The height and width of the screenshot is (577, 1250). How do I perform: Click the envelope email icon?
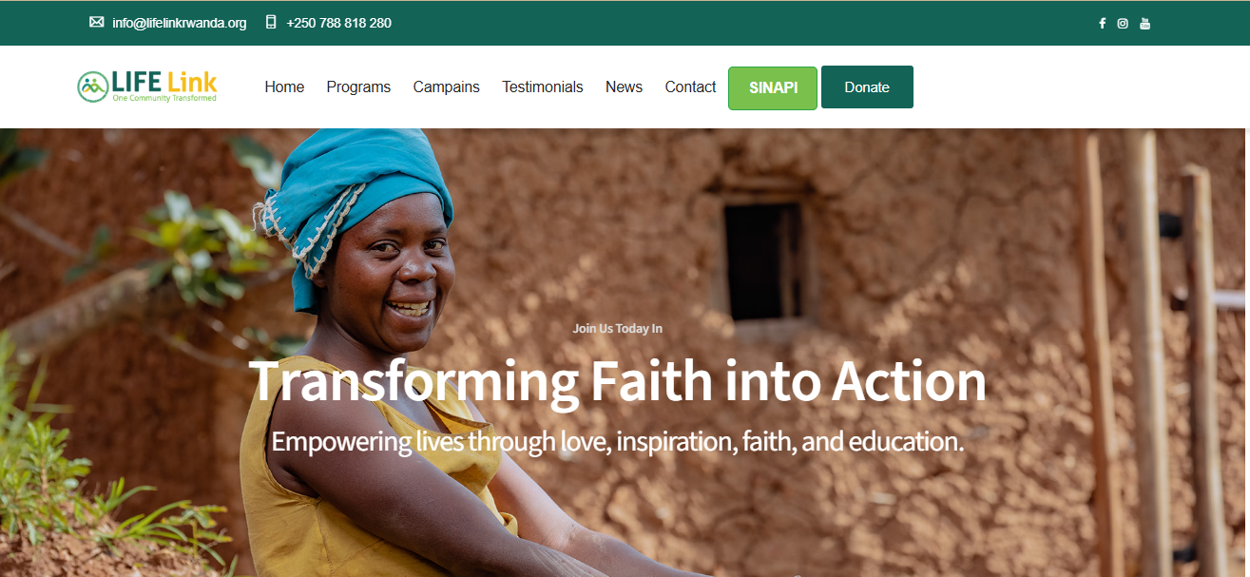pos(97,22)
